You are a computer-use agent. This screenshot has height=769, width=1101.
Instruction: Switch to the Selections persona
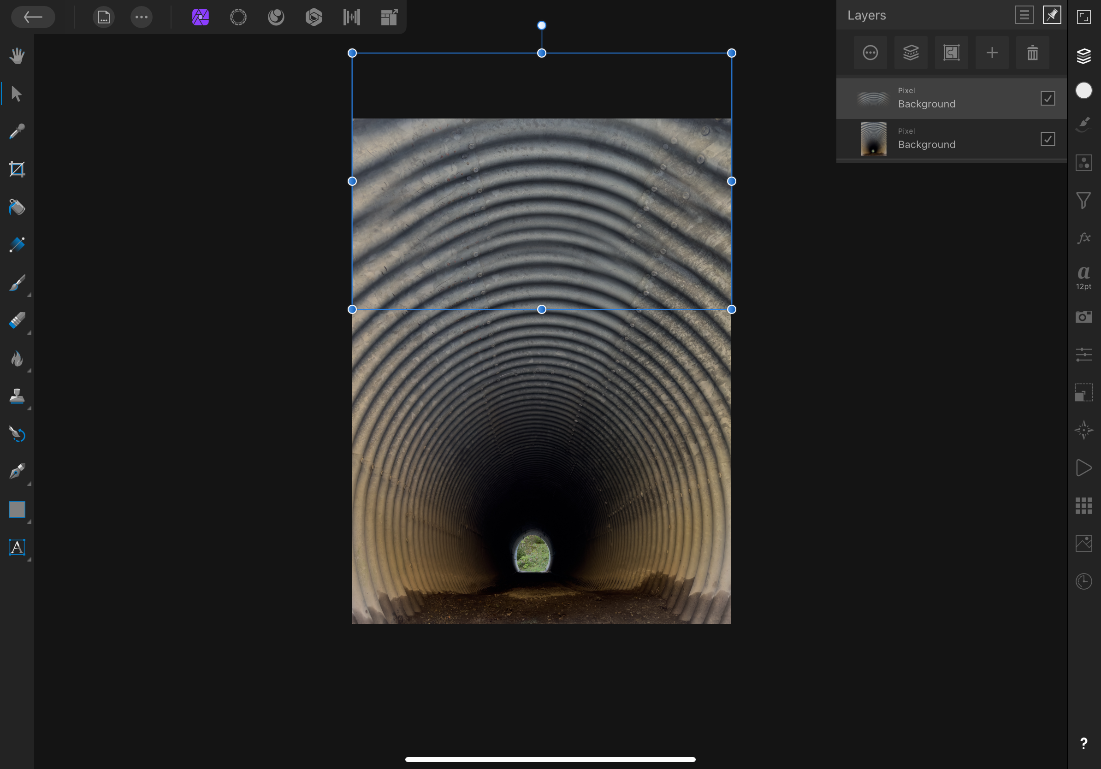(238, 17)
